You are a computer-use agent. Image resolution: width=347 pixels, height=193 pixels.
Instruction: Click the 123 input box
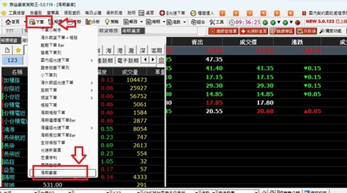(x=12, y=60)
